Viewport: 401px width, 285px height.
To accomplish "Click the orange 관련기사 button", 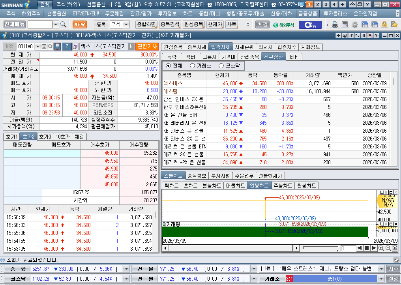I will pyautogui.click(x=147, y=46).
